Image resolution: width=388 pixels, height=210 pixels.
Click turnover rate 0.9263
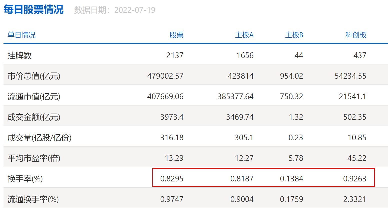355,179
